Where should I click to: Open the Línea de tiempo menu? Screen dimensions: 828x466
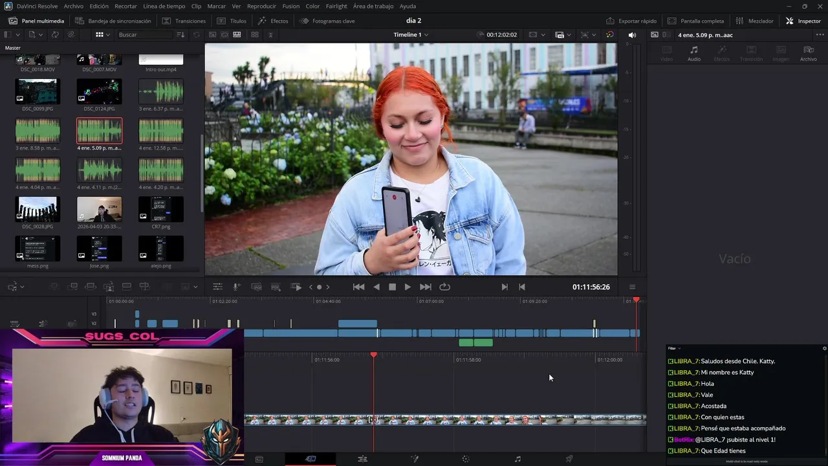[x=164, y=6]
